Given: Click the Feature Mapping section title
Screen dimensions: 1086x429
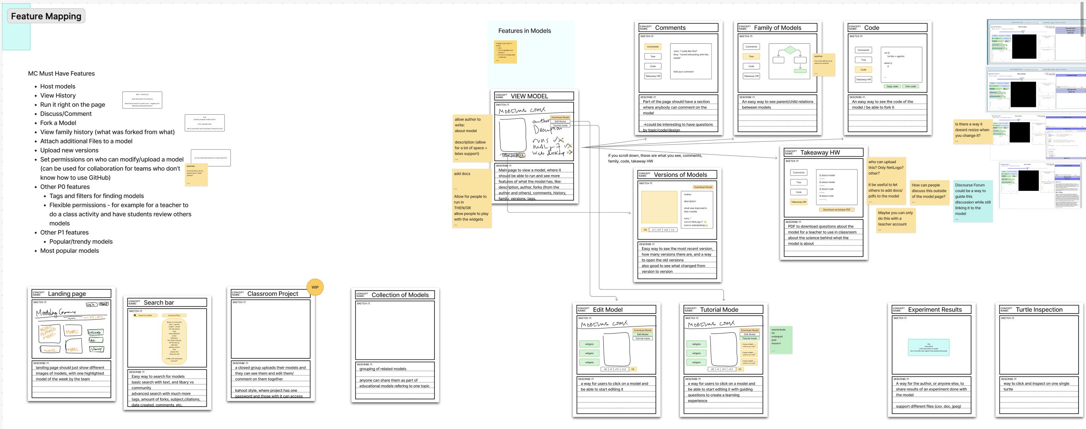Looking at the screenshot, I should coord(46,16).
